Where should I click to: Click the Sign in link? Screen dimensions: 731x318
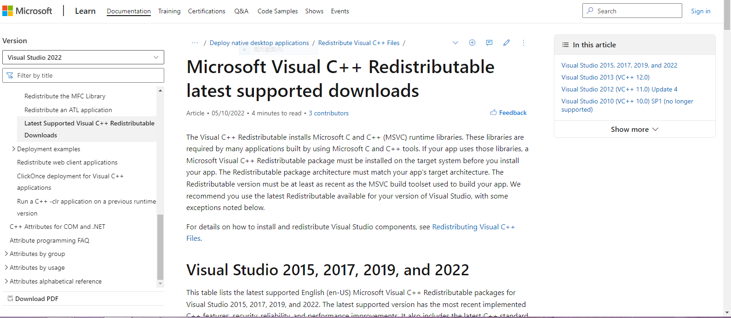pos(701,11)
